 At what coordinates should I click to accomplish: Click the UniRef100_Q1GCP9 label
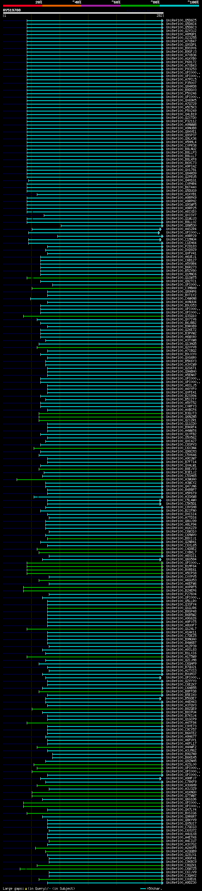(x=181, y=719)
